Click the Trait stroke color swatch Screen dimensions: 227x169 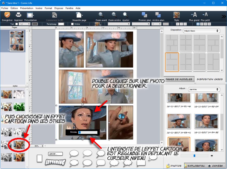tap(35, 24)
